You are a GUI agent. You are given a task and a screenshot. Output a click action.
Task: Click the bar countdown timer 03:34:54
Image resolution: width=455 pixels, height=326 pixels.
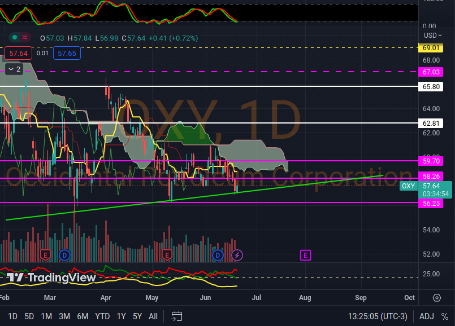click(436, 193)
